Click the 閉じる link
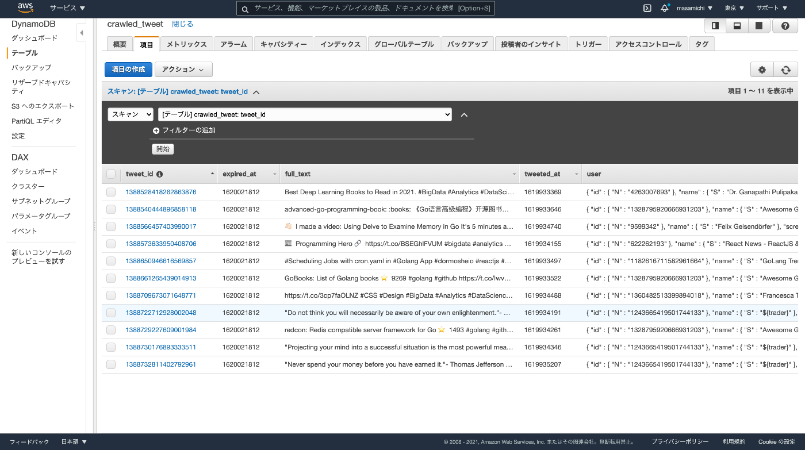 coord(183,24)
